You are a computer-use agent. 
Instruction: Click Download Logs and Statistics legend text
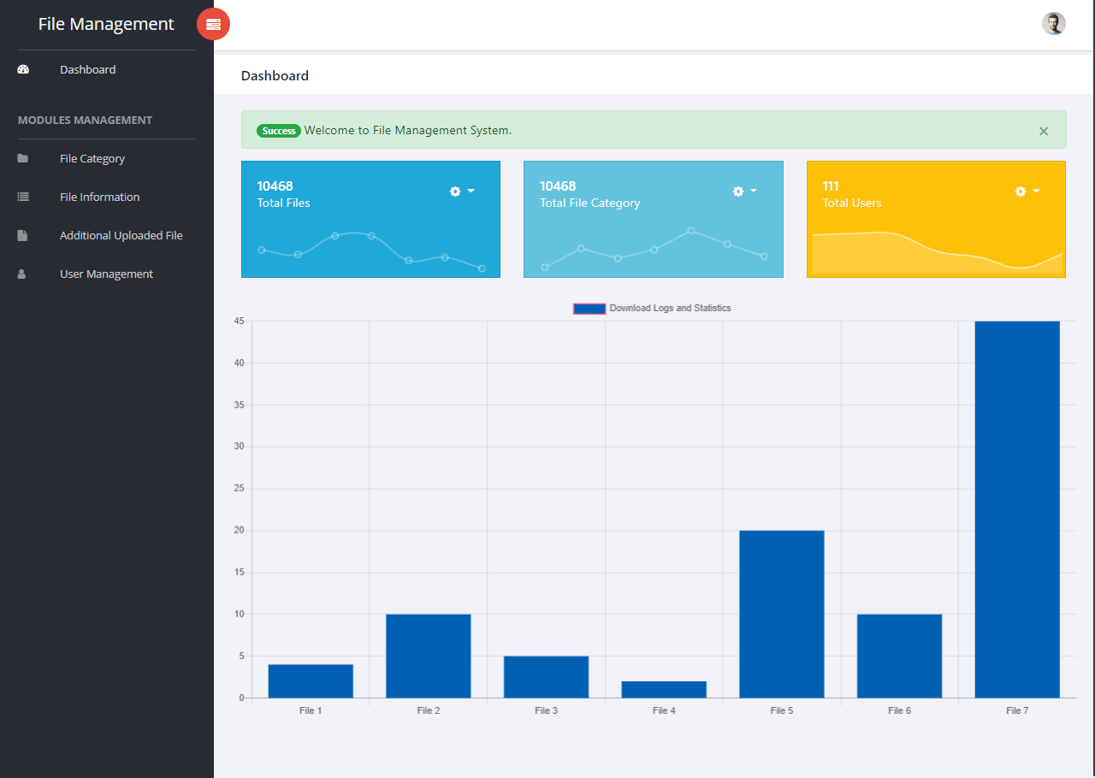(671, 308)
